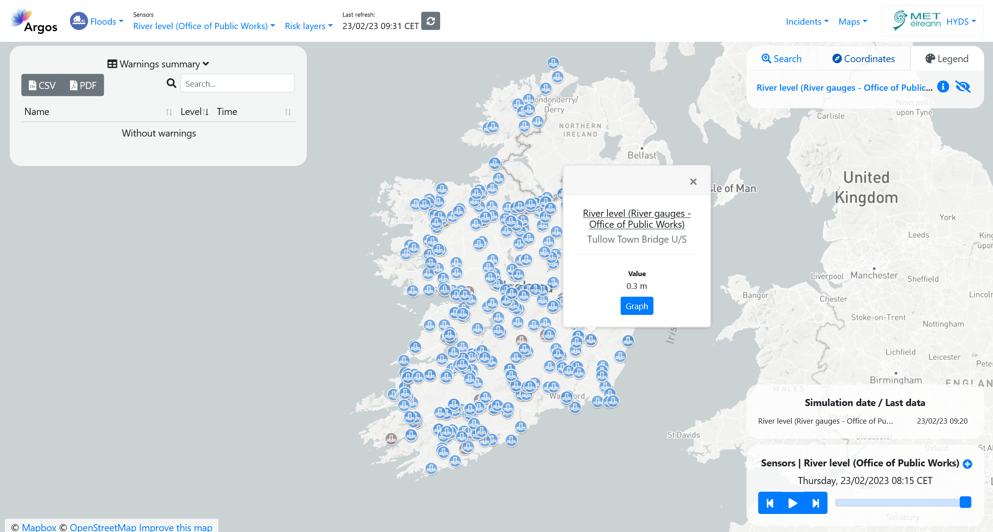Export warnings as PDF
This screenshot has height=532, width=993.
pos(83,85)
